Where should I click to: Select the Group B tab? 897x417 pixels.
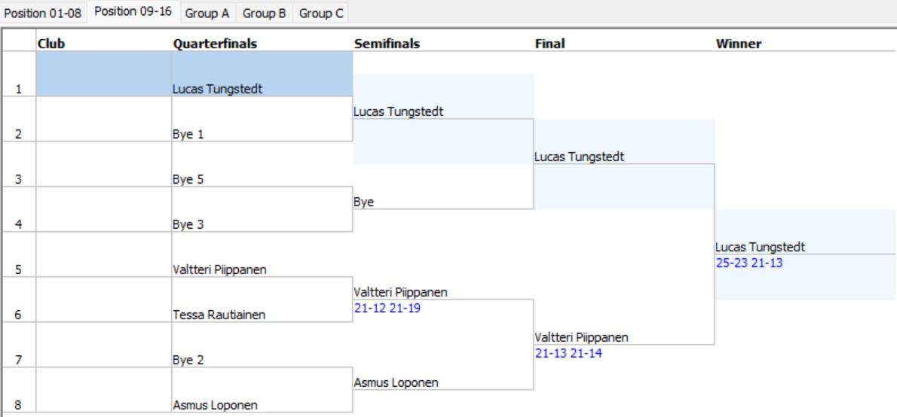pos(265,14)
